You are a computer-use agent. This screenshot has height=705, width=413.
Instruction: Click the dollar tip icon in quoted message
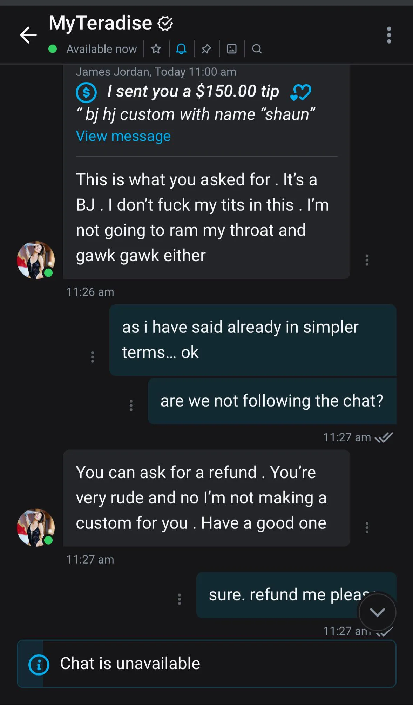(x=86, y=92)
